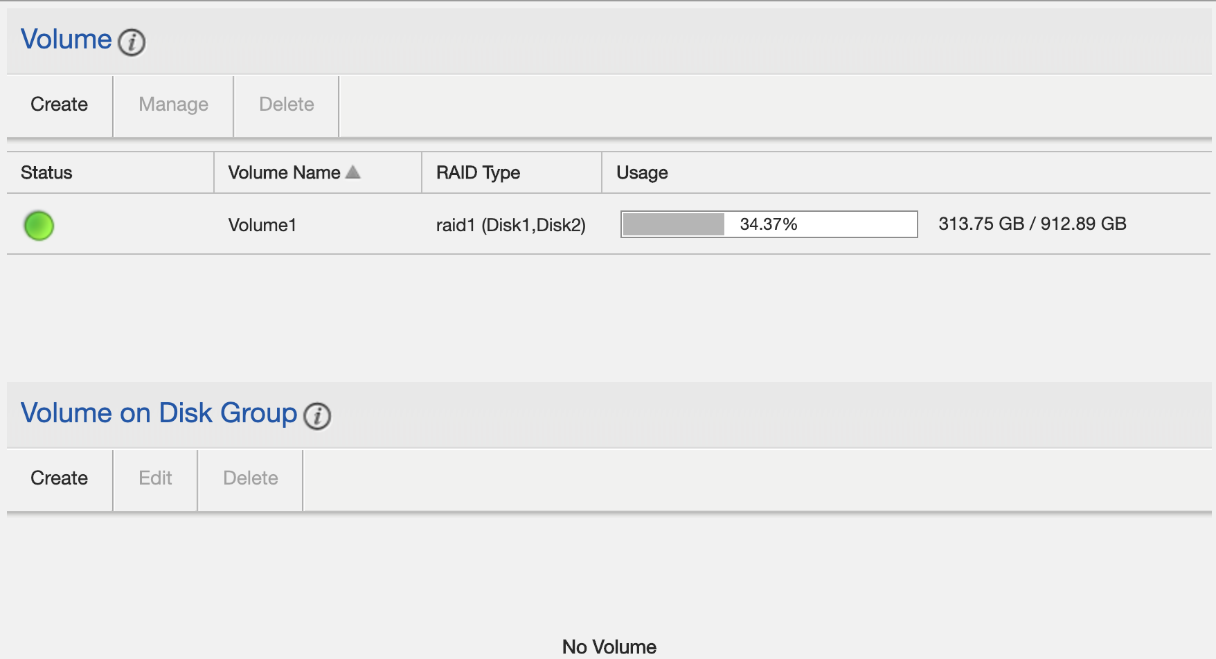Click the green status indicator for Volume1

[x=39, y=226]
